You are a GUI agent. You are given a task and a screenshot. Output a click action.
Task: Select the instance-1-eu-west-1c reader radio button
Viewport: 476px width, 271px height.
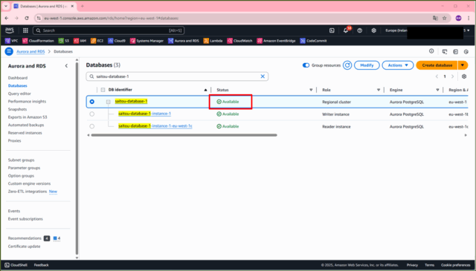(x=92, y=126)
